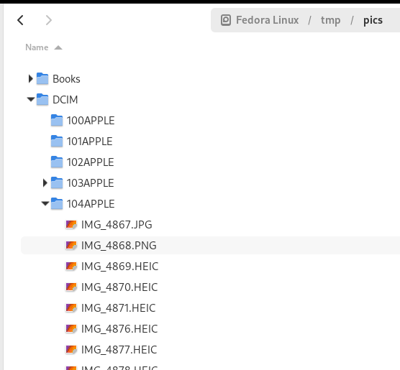Click the 101APPLE folder icon
This screenshot has width=400, height=370.
pyautogui.click(x=57, y=141)
